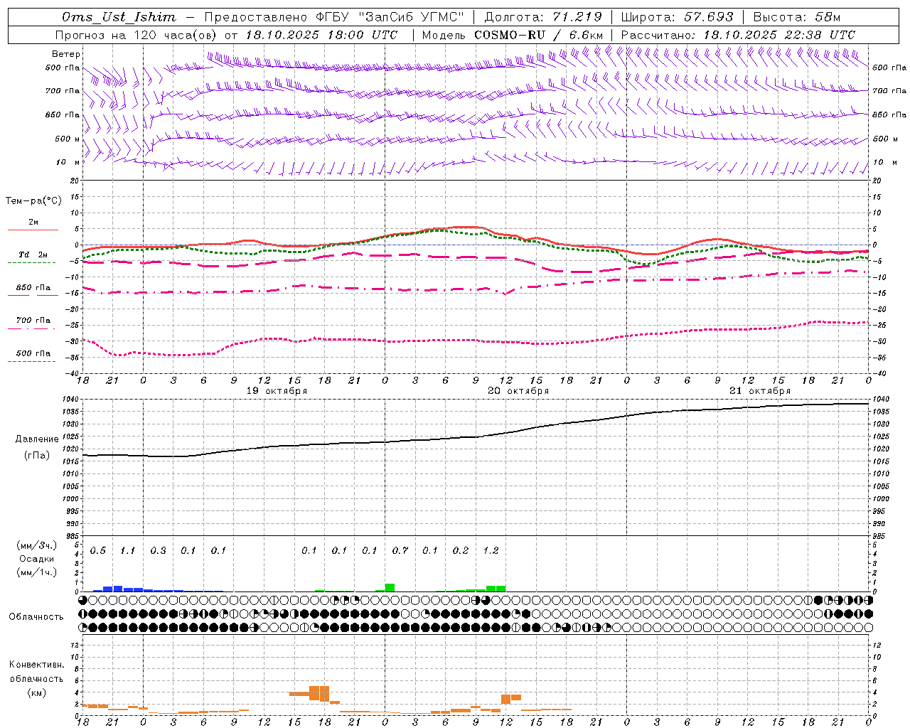Click the 19 октября date label
Viewport: 910px width, 728px height.
tap(277, 391)
